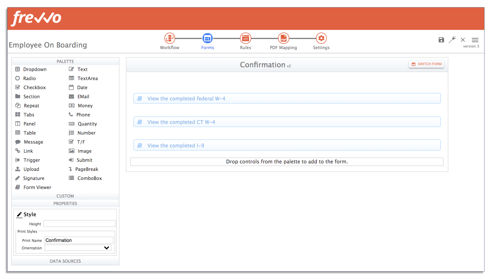
Task: Select the EMail palette control
Action: [79, 97]
